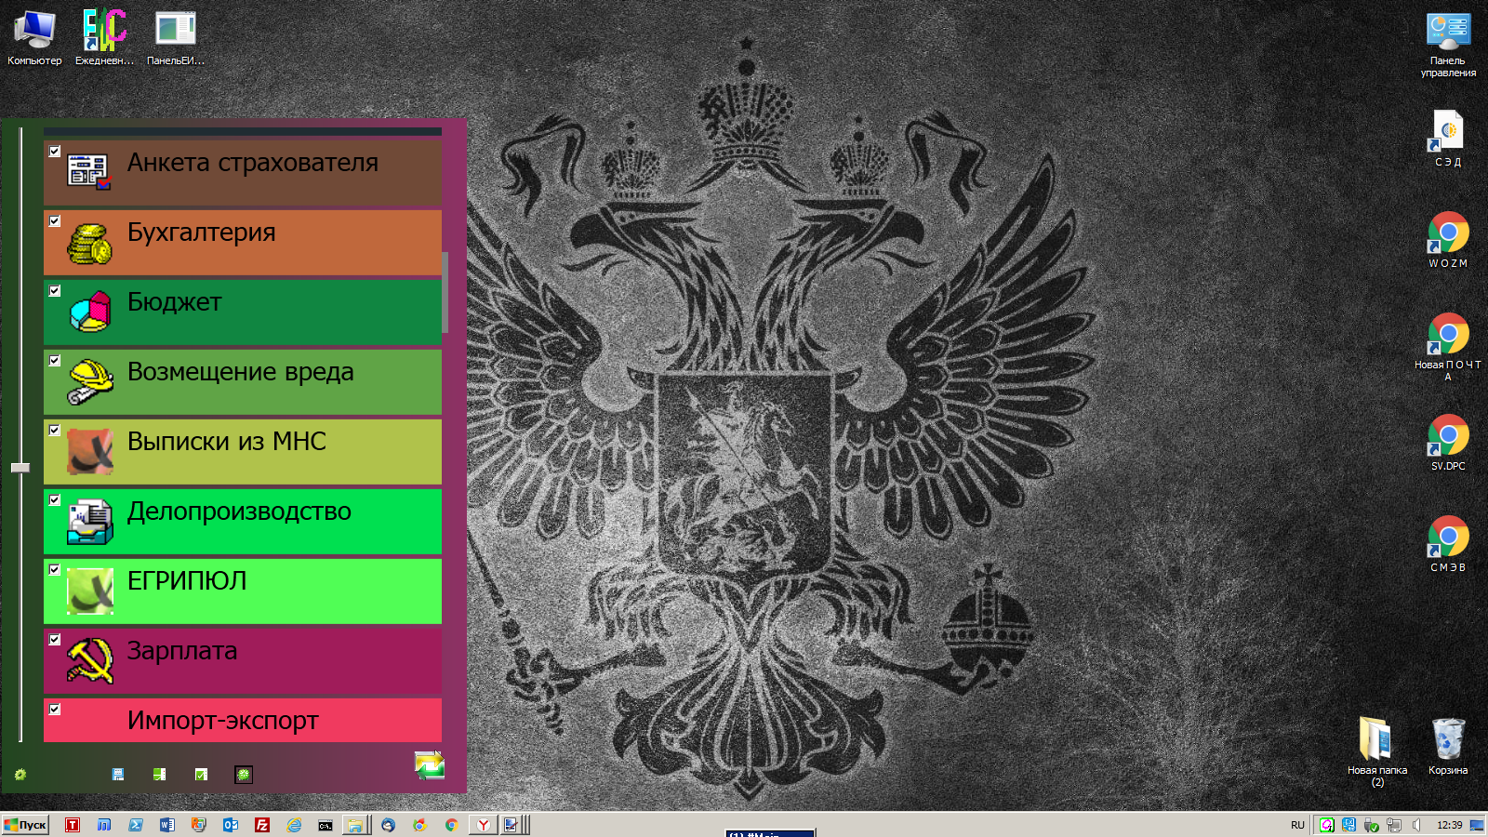Screen dimensions: 1488x837
Task: Open the ПанельЕИ… desktop shortcut
Action: (x=176, y=38)
